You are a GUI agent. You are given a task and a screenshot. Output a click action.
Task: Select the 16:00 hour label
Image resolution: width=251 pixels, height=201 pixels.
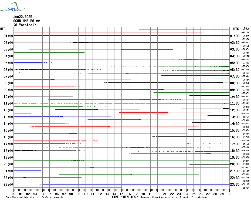pos(8,137)
